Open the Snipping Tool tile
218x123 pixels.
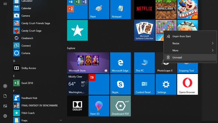(187, 68)
